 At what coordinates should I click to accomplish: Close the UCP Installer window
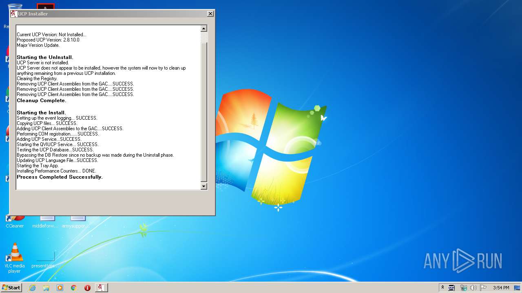pos(210,13)
